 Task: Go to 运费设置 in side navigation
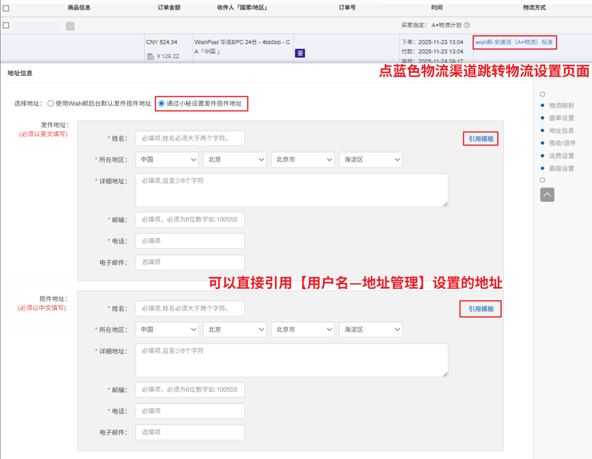click(x=561, y=156)
